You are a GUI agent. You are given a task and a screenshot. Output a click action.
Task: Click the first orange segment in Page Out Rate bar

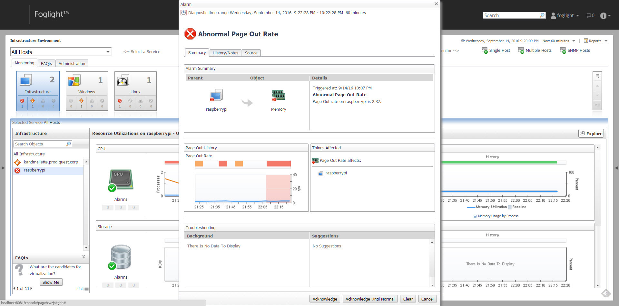pos(199,164)
